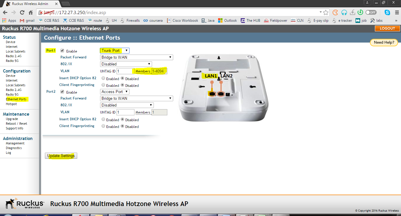Click the Update Settings button
Screen dimensions: 401x216
click(61, 156)
